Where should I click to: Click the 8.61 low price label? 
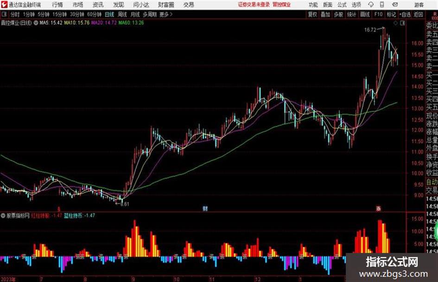[x=125, y=204]
